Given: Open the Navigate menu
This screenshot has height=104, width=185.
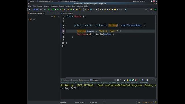Looking at the screenshot, I should pyautogui.click(x=54, y=6).
